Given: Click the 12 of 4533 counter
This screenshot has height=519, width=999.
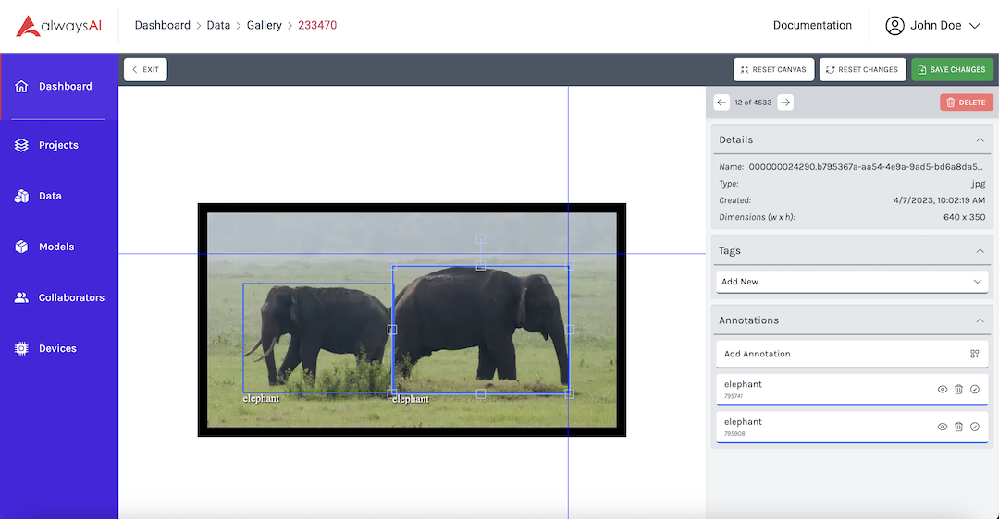Looking at the screenshot, I should tap(753, 103).
